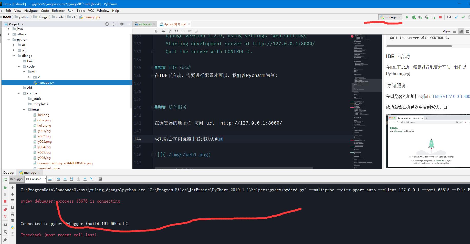The image size is (470, 244).
Task: Toggle soft-wrap in the console
Action: coord(13,201)
